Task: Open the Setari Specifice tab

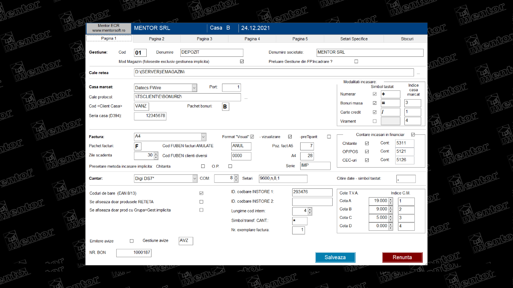Action: [353, 39]
